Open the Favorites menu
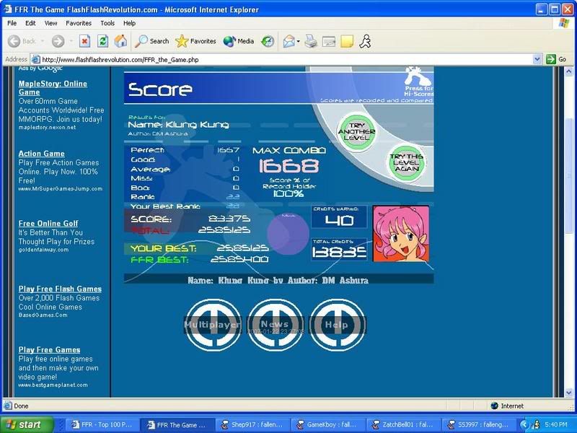 tap(79, 23)
